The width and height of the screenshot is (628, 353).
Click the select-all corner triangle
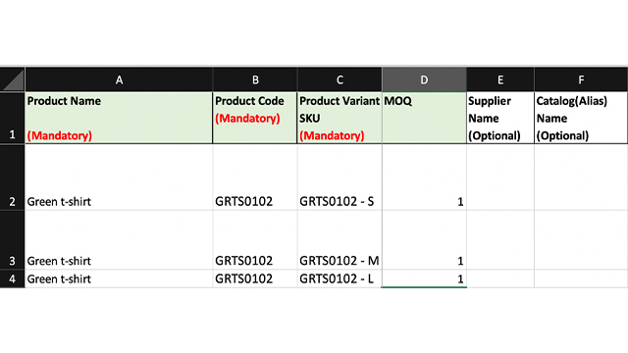[13, 79]
